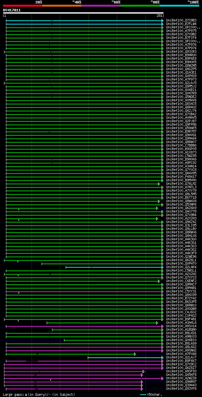Open hit UniRef100_B7FIF4
Image resolution: width=202 pixels, height=397 pixels.
click(x=181, y=38)
